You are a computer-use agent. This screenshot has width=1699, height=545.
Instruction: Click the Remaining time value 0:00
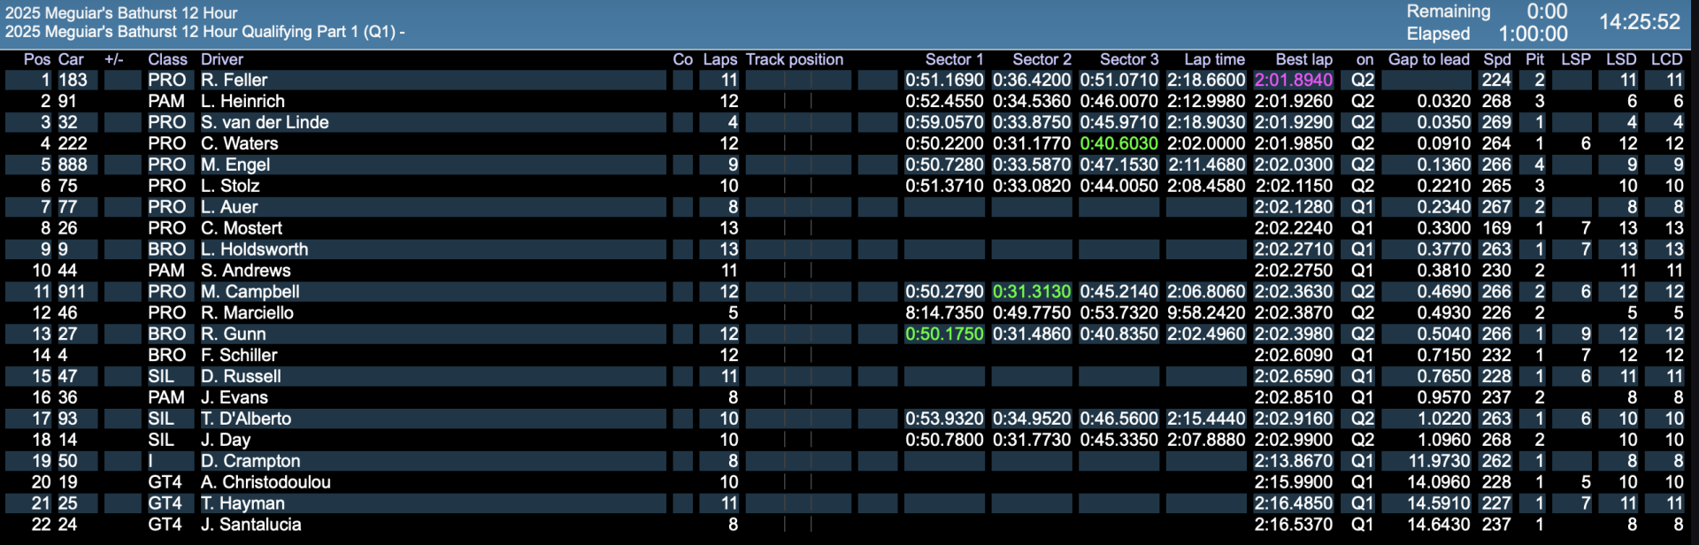click(x=1546, y=12)
